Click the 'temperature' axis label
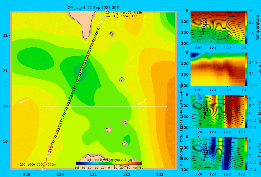 tap(258, 27)
